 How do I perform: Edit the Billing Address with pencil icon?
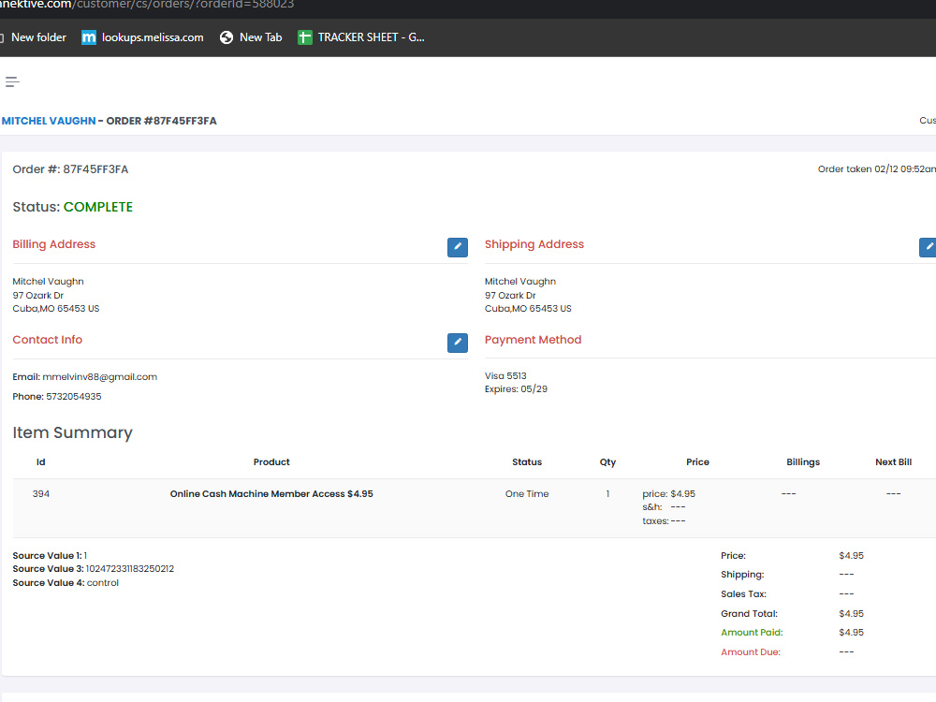458,247
